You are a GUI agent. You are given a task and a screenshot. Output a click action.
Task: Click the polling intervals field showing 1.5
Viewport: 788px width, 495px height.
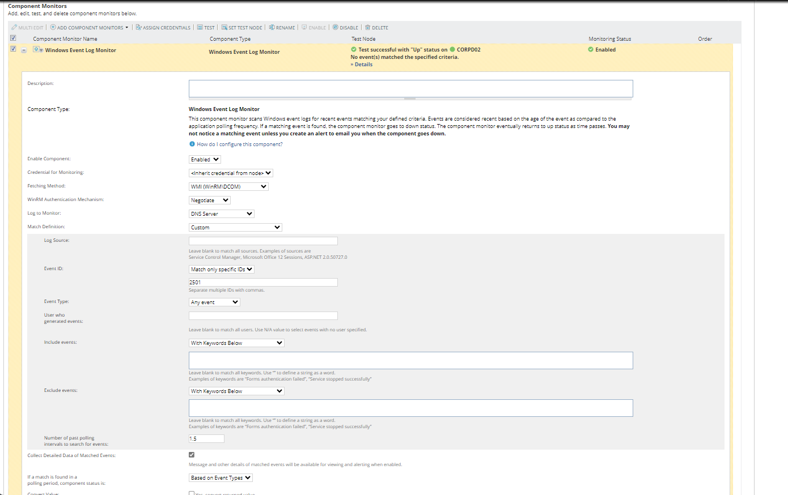tap(206, 438)
